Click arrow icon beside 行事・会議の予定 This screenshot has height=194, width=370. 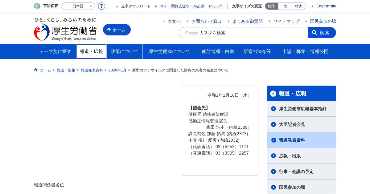coord(273,172)
